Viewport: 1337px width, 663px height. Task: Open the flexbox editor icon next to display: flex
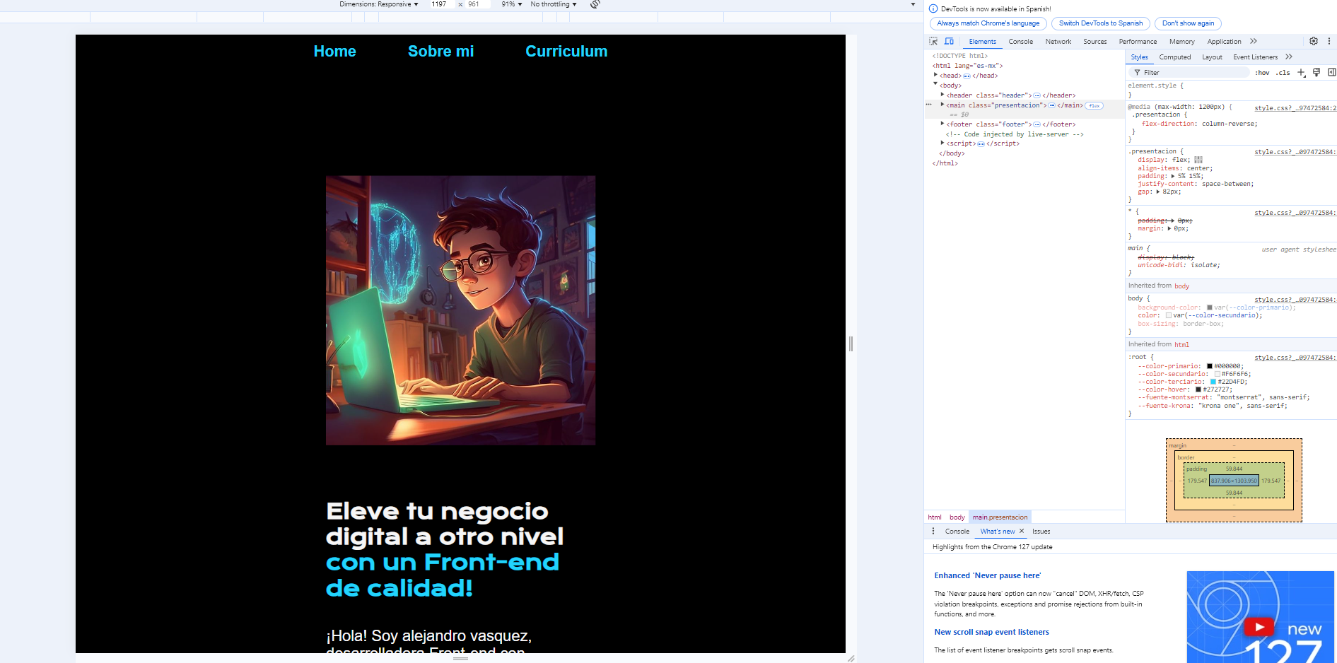pyautogui.click(x=1198, y=160)
